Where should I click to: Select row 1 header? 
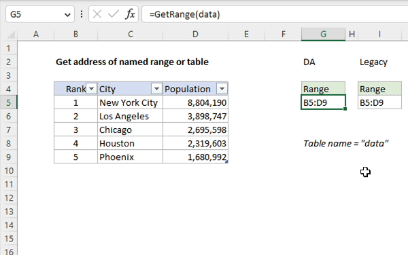coord(9,48)
